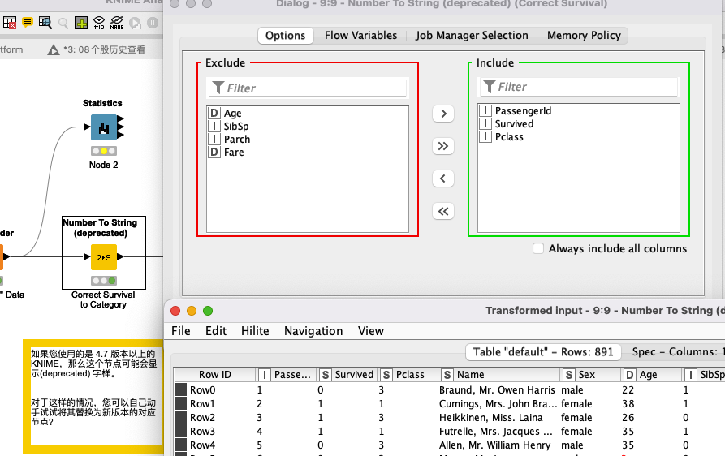This screenshot has width=725, height=456.
Task: Click the Number To String input port triangle
Action: (x=87, y=256)
